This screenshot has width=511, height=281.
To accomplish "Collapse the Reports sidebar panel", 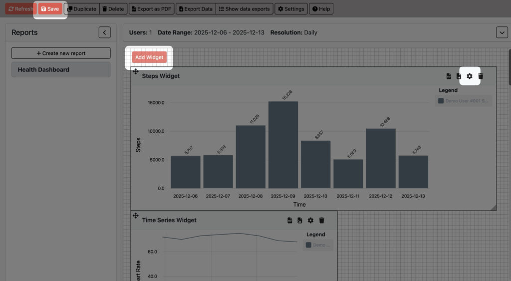I will [104, 32].
